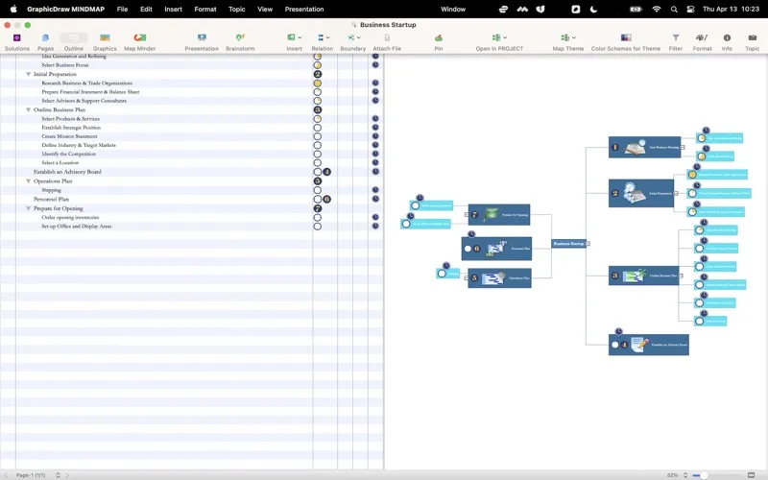Open the Edit menu
This screenshot has width=768, height=480.
pos(146,9)
